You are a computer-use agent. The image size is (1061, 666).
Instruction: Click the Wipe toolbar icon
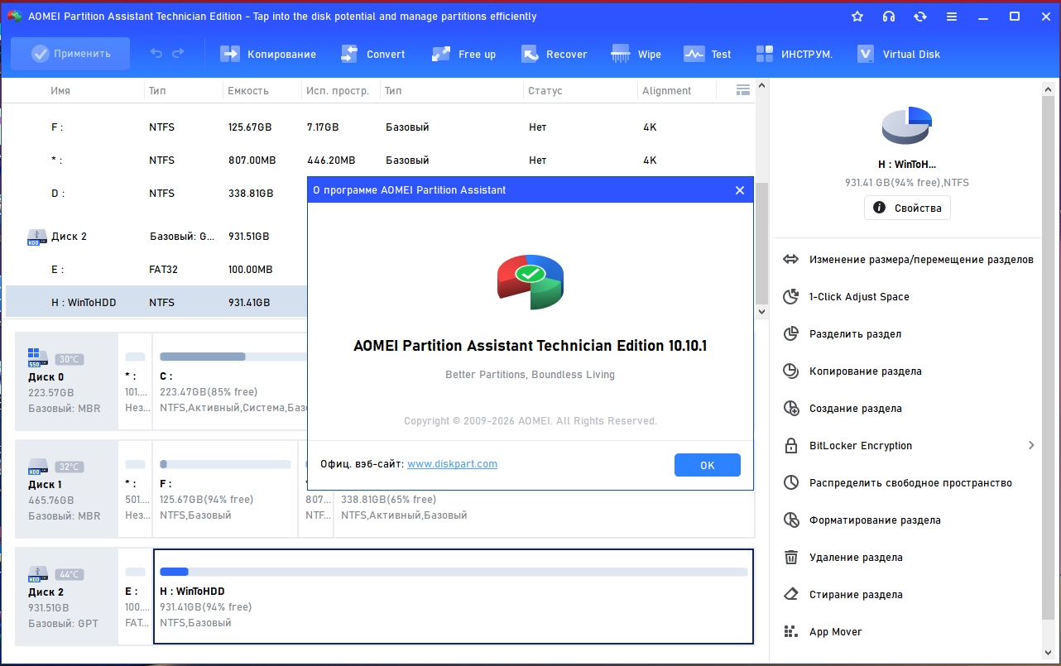pos(621,54)
